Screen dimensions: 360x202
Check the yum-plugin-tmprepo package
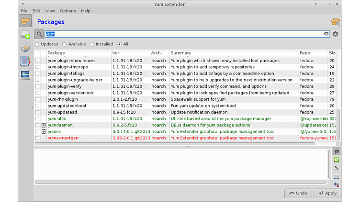coord(37,67)
